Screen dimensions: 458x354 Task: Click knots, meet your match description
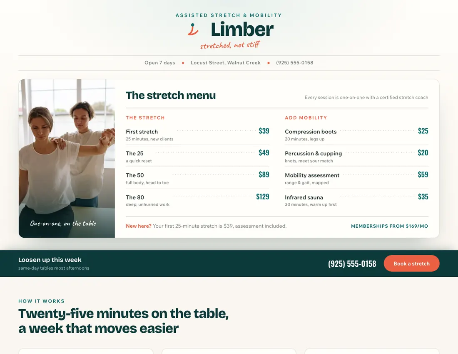(x=309, y=161)
